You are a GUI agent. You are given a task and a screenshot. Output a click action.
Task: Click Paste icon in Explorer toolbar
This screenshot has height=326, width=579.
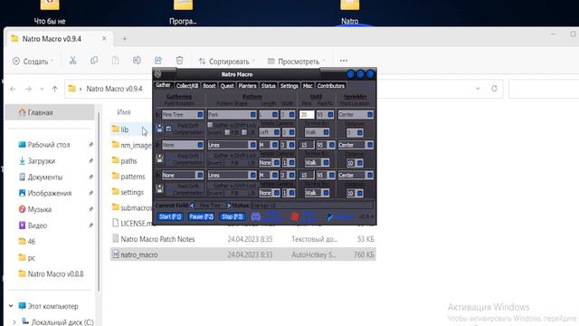click(x=116, y=61)
